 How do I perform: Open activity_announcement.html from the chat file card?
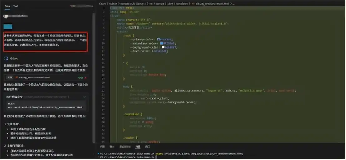pos(34,78)
